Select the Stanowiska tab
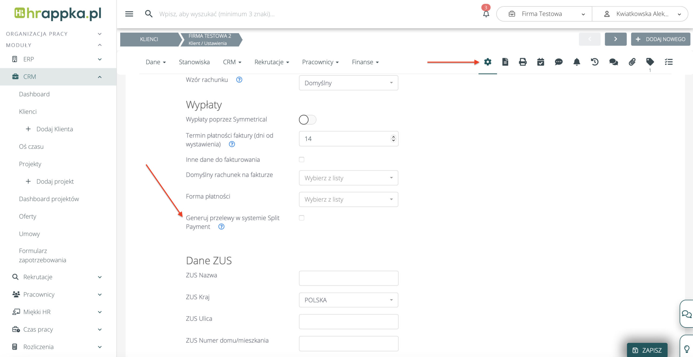This screenshot has height=357, width=693. [x=194, y=62]
